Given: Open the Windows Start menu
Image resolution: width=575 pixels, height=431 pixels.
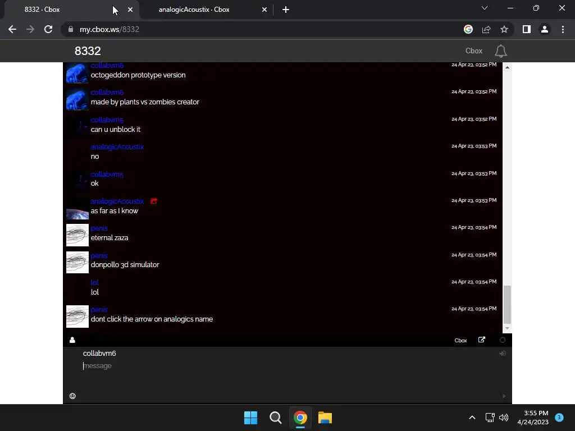Looking at the screenshot, I should pyautogui.click(x=251, y=418).
